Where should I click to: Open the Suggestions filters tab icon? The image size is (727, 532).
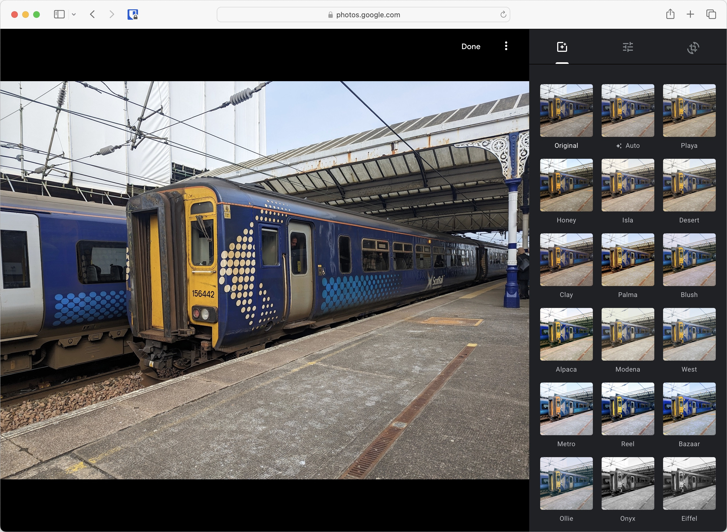[x=562, y=47]
